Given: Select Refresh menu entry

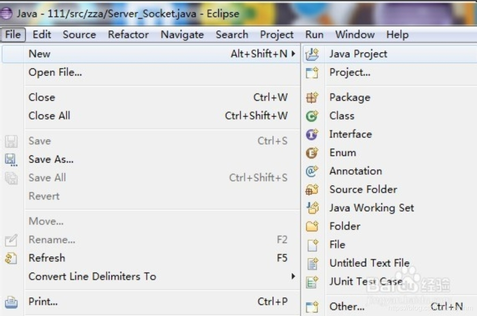Looking at the screenshot, I should coord(151,258).
